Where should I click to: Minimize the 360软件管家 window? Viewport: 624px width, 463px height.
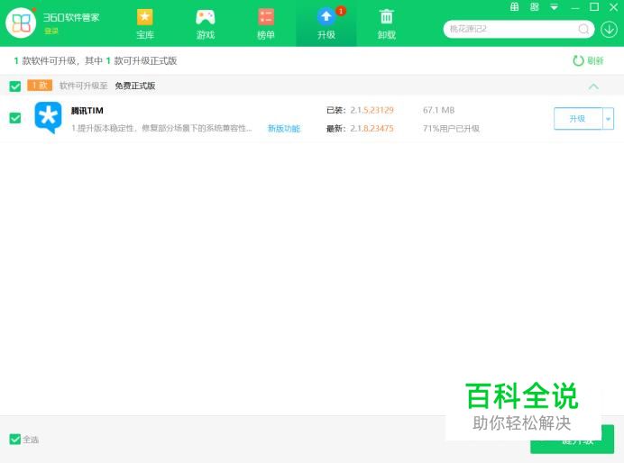pyautogui.click(x=574, y=7)
